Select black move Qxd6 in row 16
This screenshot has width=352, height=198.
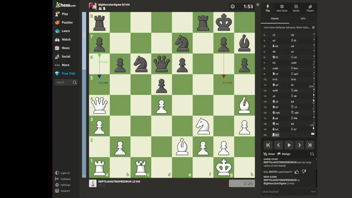295,113
